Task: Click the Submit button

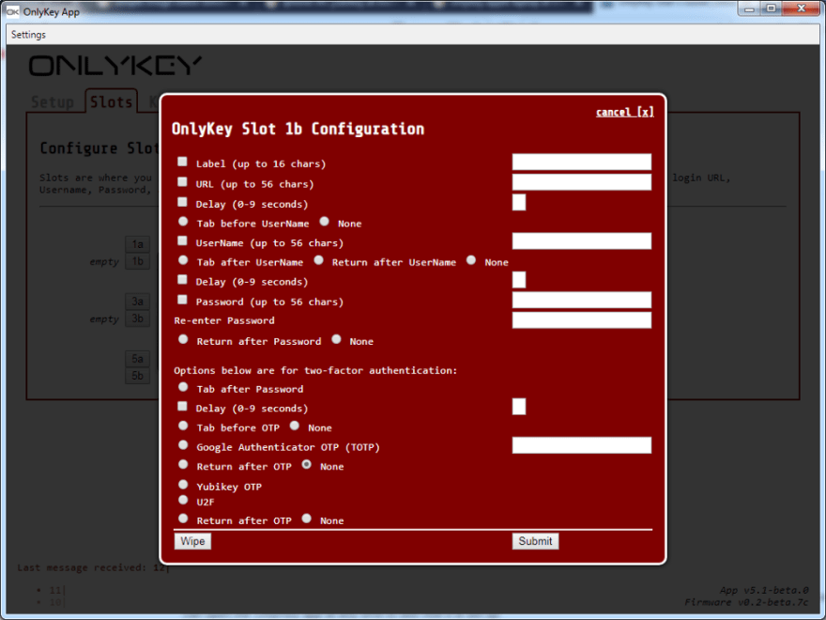Action: 535,541
